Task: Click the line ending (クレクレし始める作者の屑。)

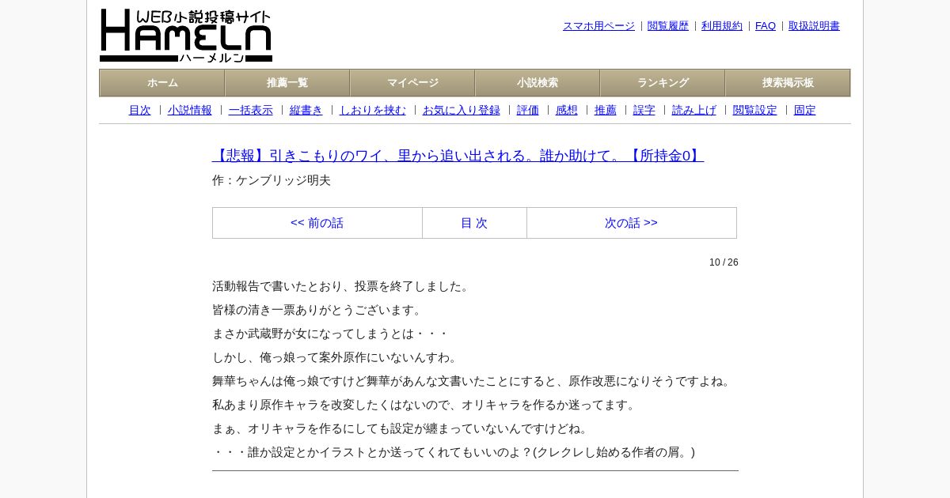Action: click(454, 452)
